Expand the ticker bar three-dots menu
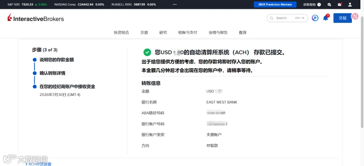 click(175, 4)
